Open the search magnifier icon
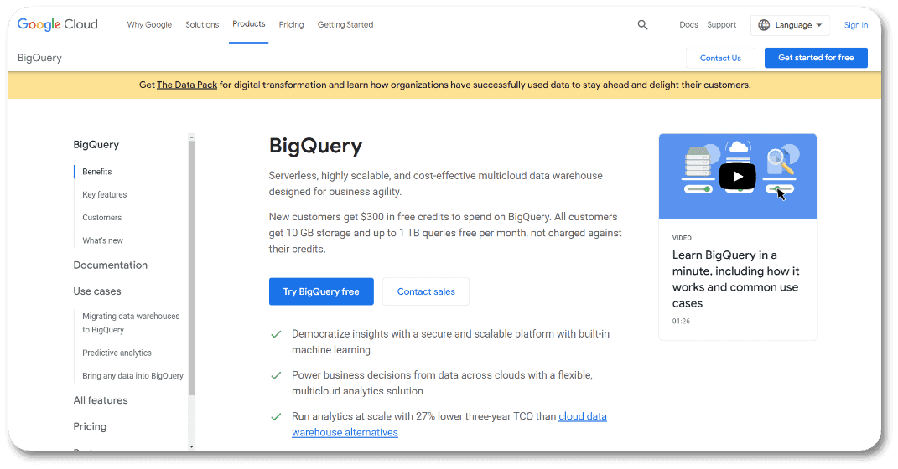The width and height of the screenshot is (898, 469). pyautogui.click(x=642, y=24)
